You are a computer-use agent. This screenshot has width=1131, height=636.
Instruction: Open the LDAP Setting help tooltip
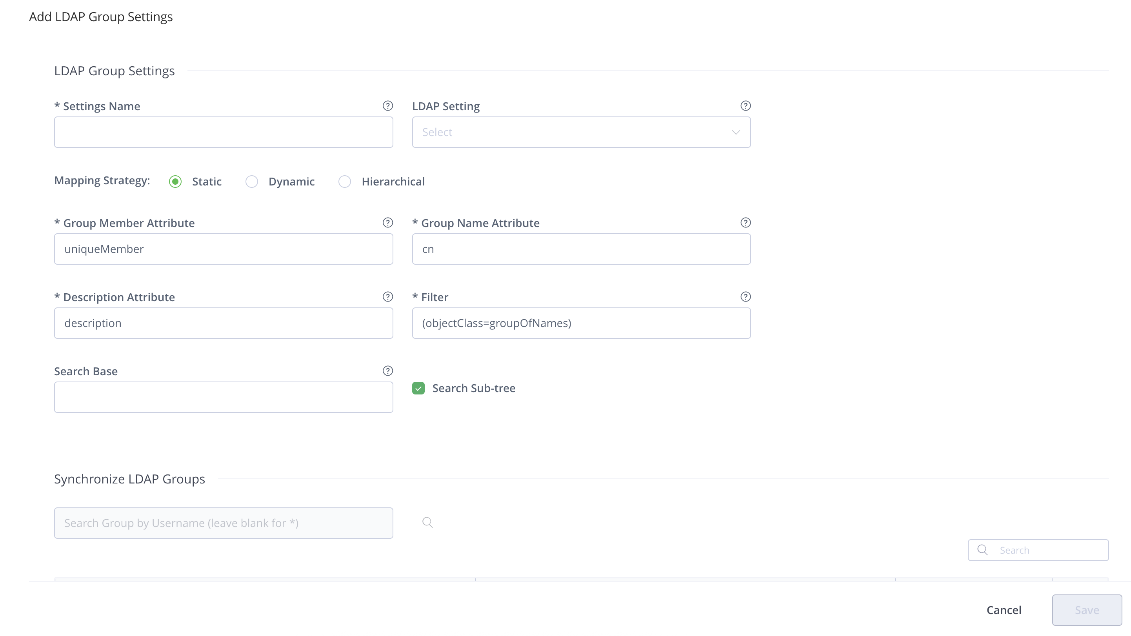click(x=745, y=106)
